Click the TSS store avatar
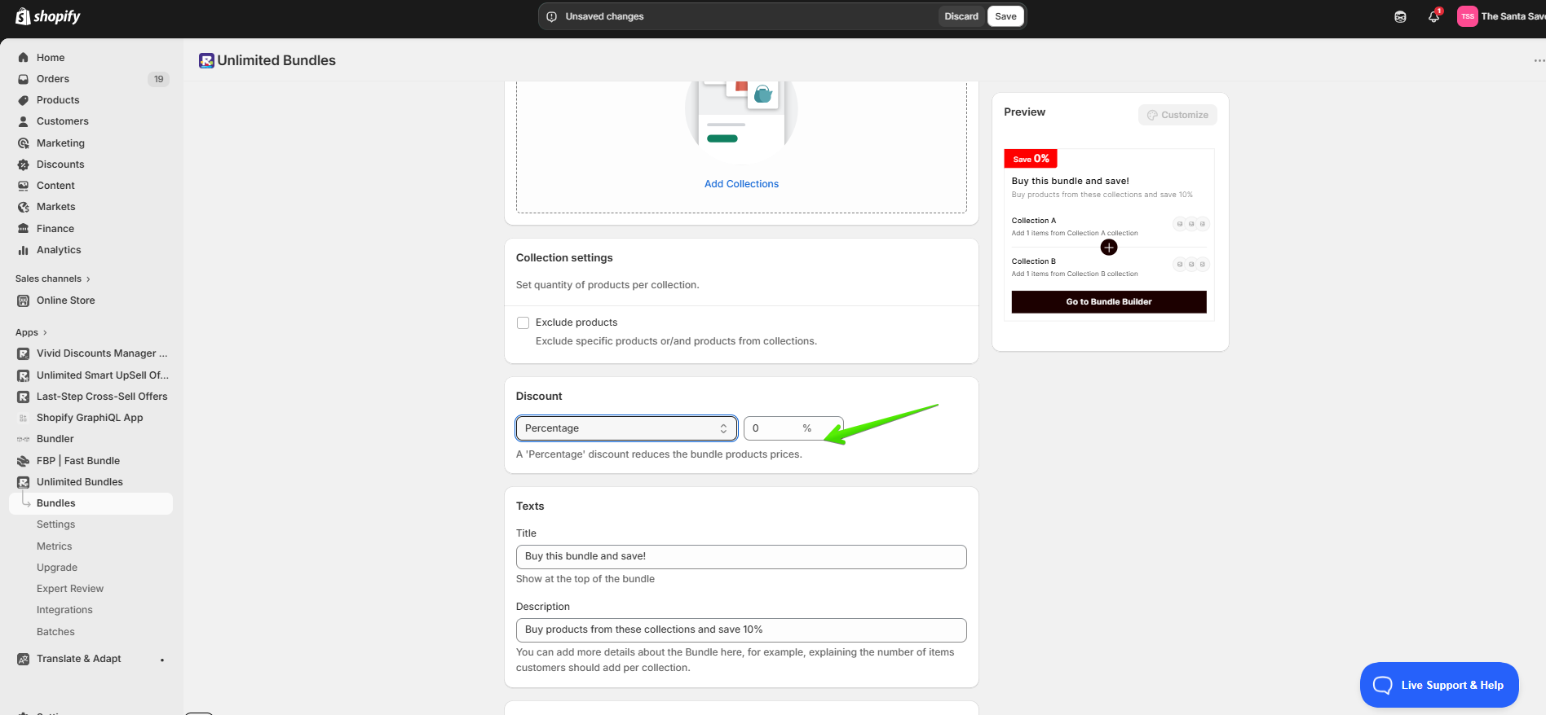The width and height of the screenshot is (1546, 715). tap(1467, 16)
